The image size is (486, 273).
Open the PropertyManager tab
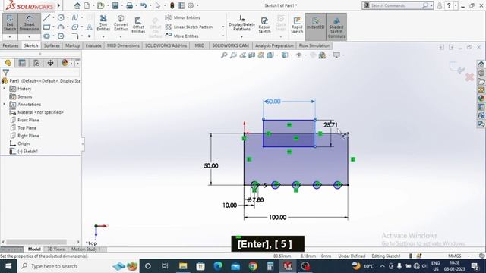click(22, 63)
